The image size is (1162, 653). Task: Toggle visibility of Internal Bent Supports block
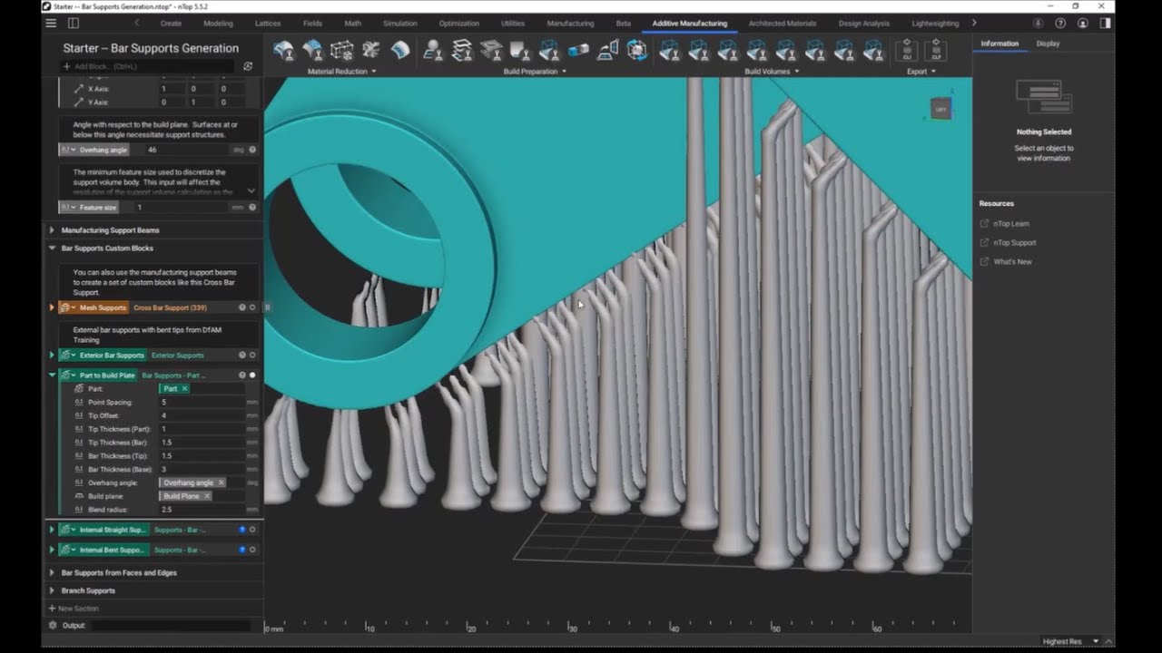click(252, 550)
